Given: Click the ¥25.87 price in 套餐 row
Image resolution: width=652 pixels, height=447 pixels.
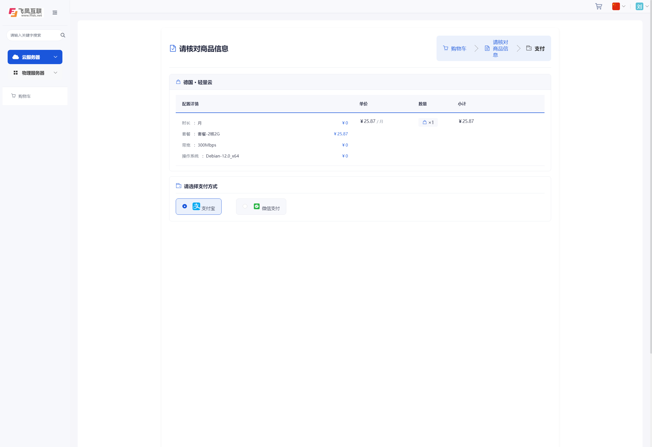Looking at the screenshot, I should pyautogui.click(x=341, y=134).
